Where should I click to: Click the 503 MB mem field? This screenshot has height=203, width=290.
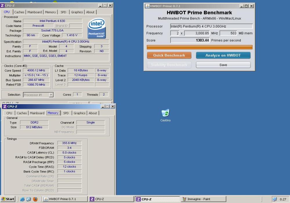pos(228,33)
